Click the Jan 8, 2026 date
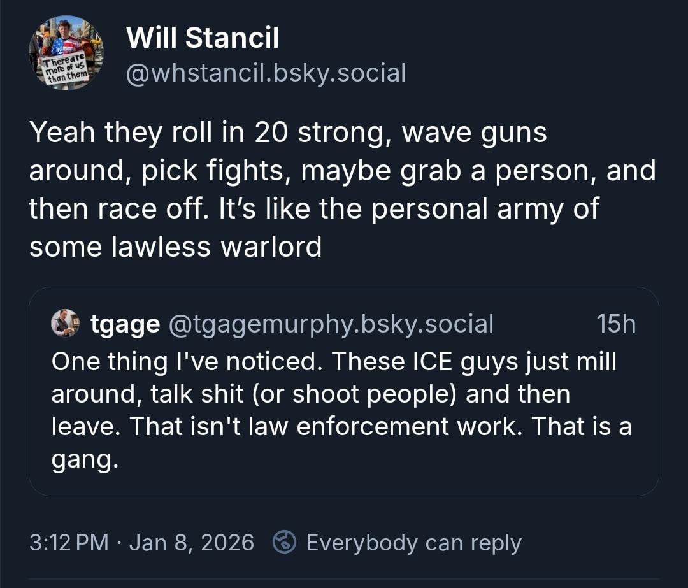The image size is (688, 588). coord(191,543)
